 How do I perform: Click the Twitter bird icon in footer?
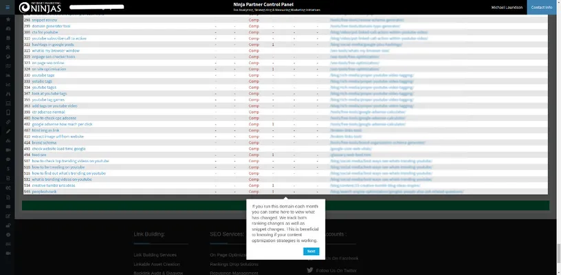pyautogui.click(x=310, y=270)
